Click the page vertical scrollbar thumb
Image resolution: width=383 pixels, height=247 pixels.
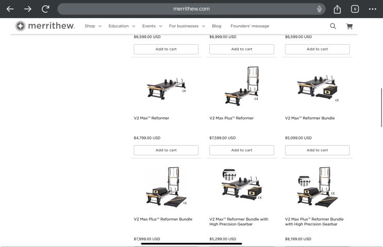tap(381, 108)
